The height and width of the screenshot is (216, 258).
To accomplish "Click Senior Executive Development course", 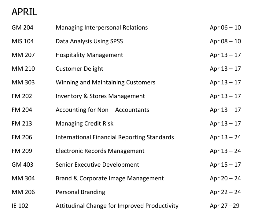I will (97, 165).
